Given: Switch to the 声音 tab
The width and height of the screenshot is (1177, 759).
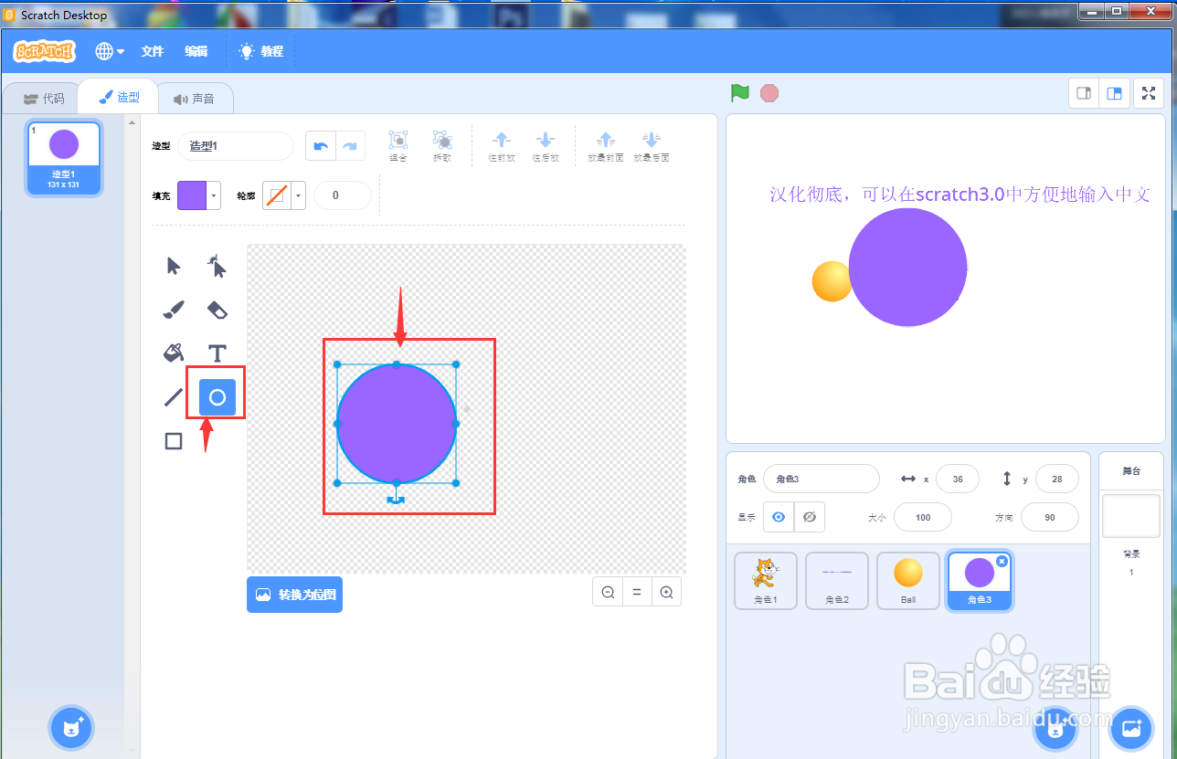Looking at the screenshot, I should point(196,97).
